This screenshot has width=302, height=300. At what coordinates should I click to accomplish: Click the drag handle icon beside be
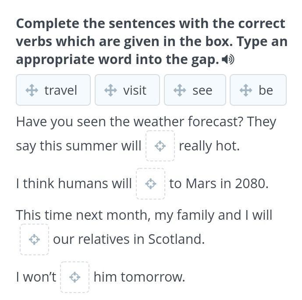click(246, 90)
